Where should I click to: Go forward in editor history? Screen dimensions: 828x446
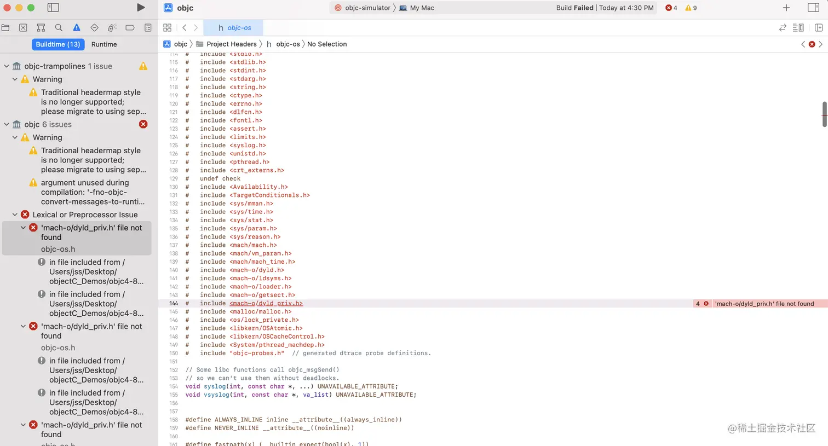click(x=196, y=27)
